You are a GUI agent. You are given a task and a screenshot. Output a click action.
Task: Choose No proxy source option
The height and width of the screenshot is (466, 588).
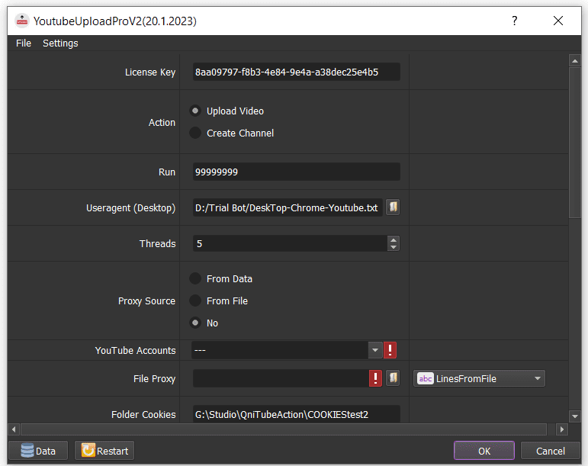pos(204,323)
